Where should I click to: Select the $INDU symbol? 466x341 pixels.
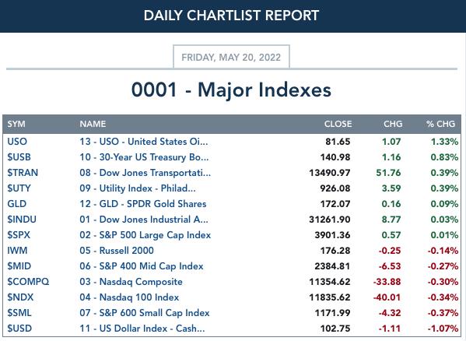tap(22, 220)
